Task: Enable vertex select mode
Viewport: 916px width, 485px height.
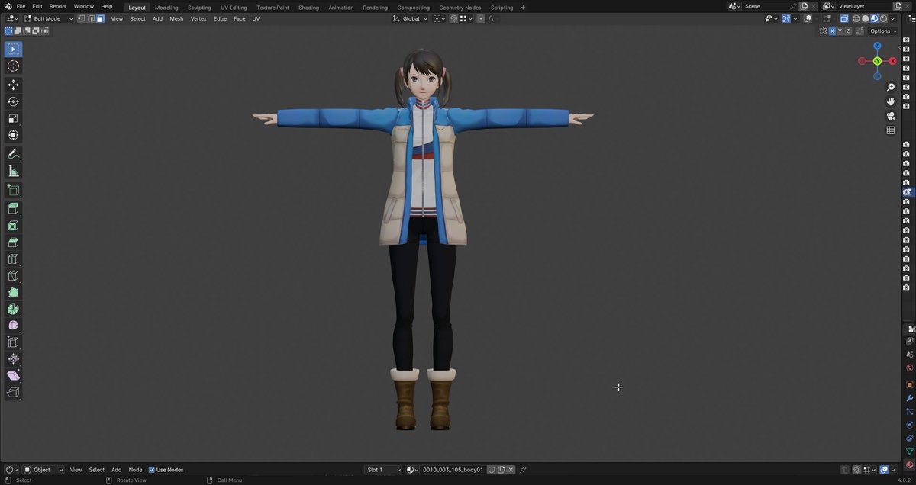Action: [x=82, y=18]
